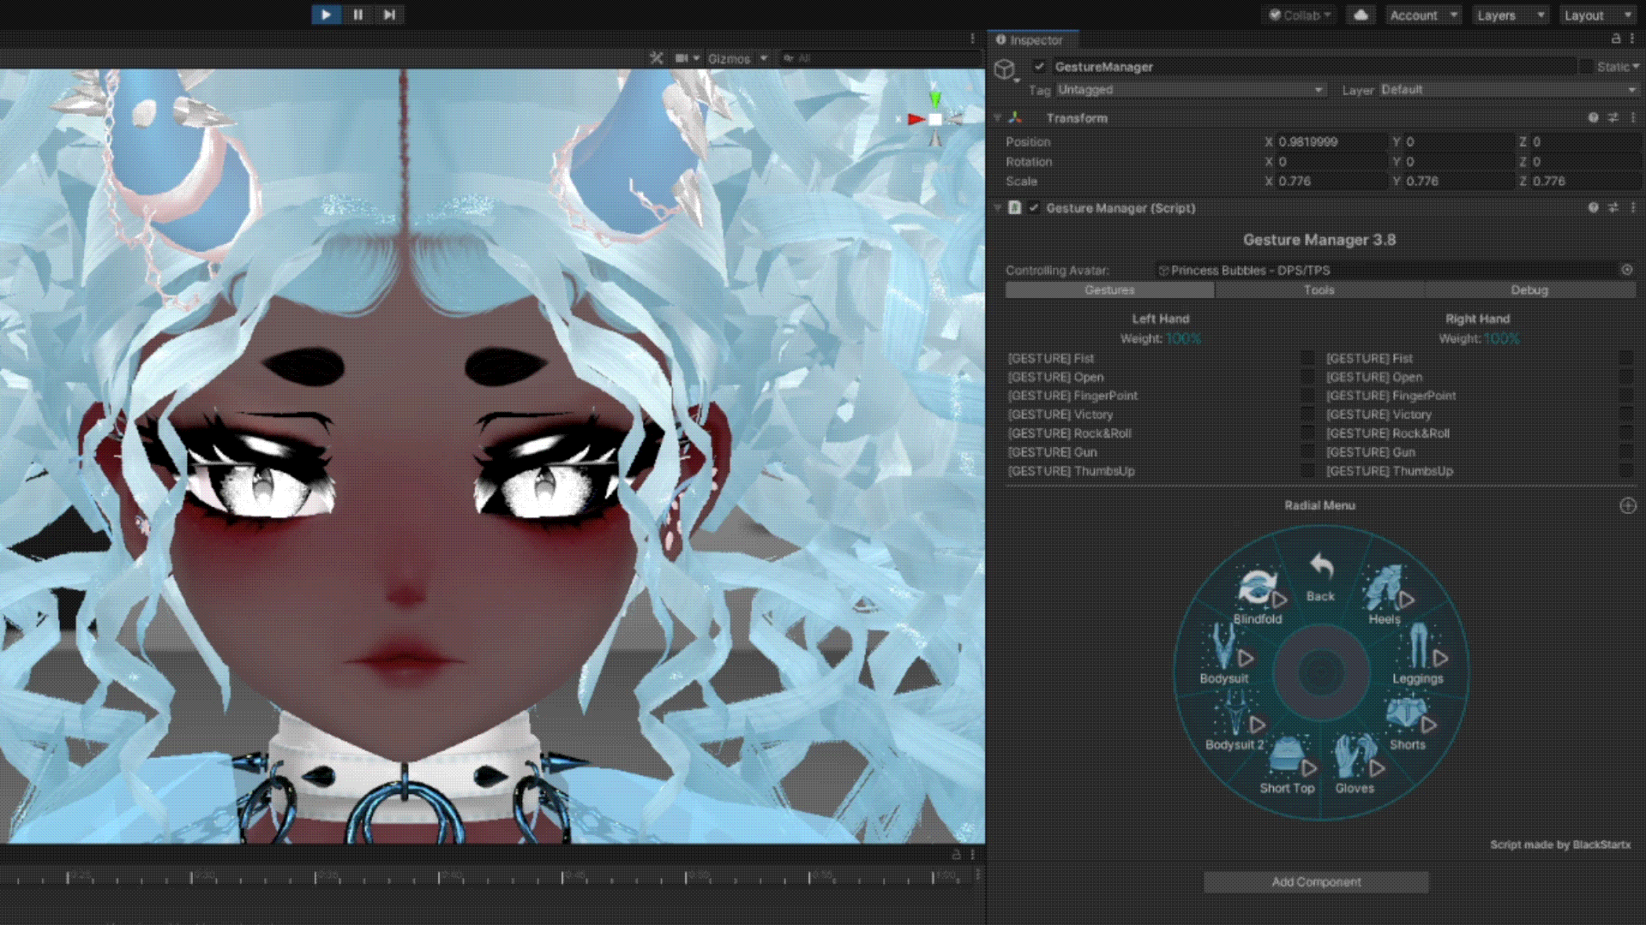Image resolution: width=1646 pixels, height=925 pixels.
Task: Toggle left hand [GESTURE] Fist checkbox
Action: coord(1307,358)
